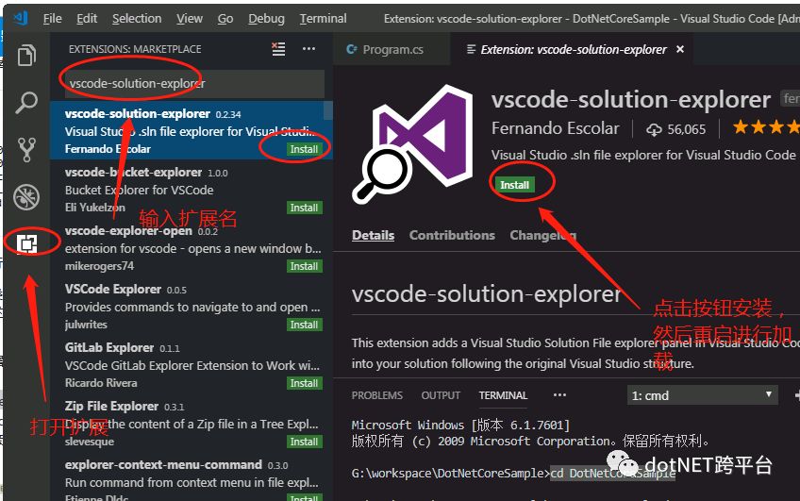Select explorer-context-menu-command list entry
Screen dimensions: 800x501
(192, 477)
